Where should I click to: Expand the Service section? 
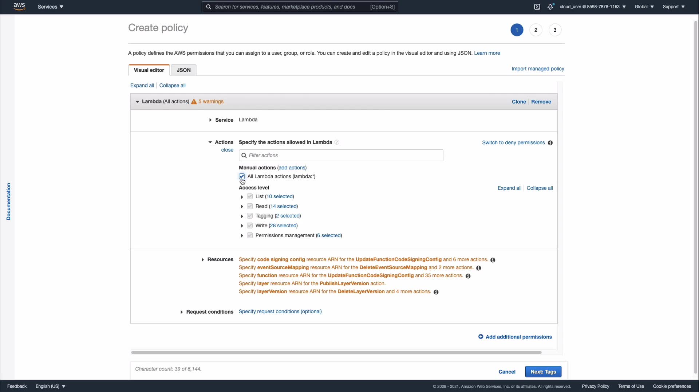210,120
